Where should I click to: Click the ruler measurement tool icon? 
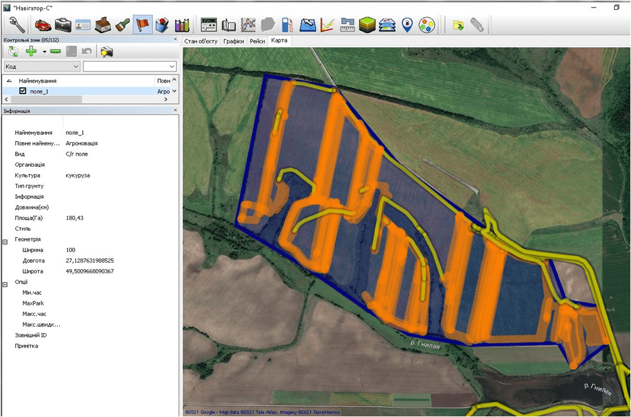(x=347, y=24)
